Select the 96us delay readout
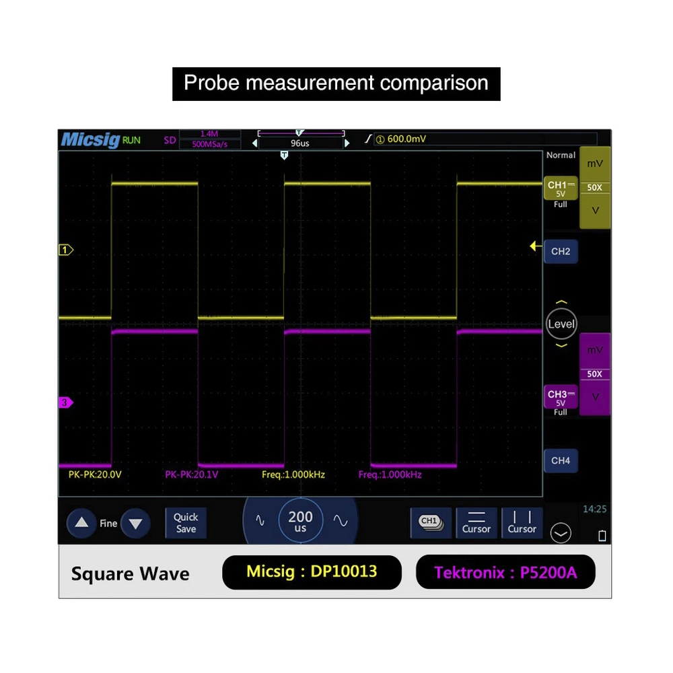Screen dimensions: 673x673 [x=300, y=143]
